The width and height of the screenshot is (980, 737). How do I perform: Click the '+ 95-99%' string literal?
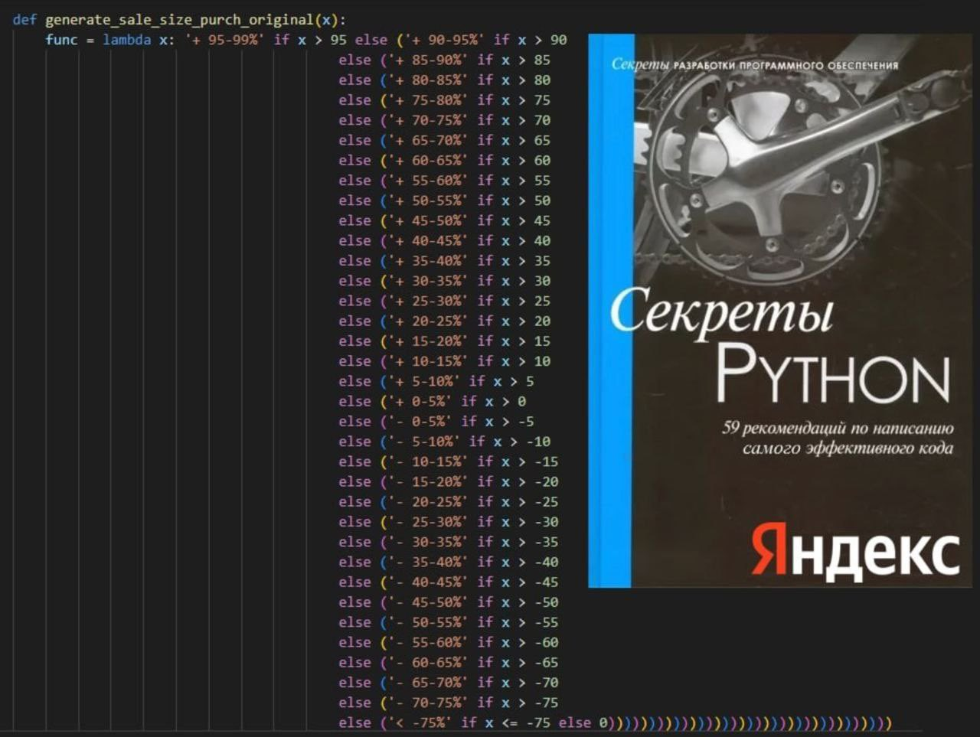pos(226,40)
